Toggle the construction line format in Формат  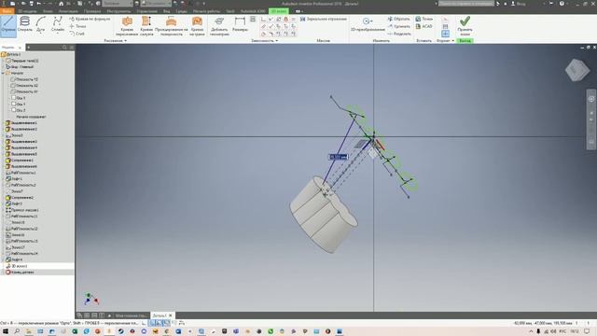(x=445, y=19)
